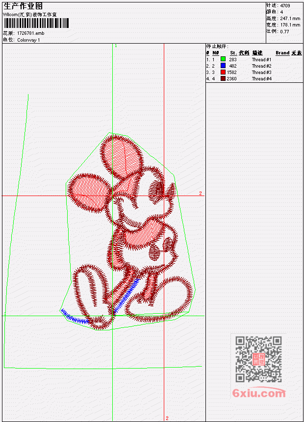Click the blue swatch for Thread #2
Viewport: 304px width, 422px height.
point(223,66)
